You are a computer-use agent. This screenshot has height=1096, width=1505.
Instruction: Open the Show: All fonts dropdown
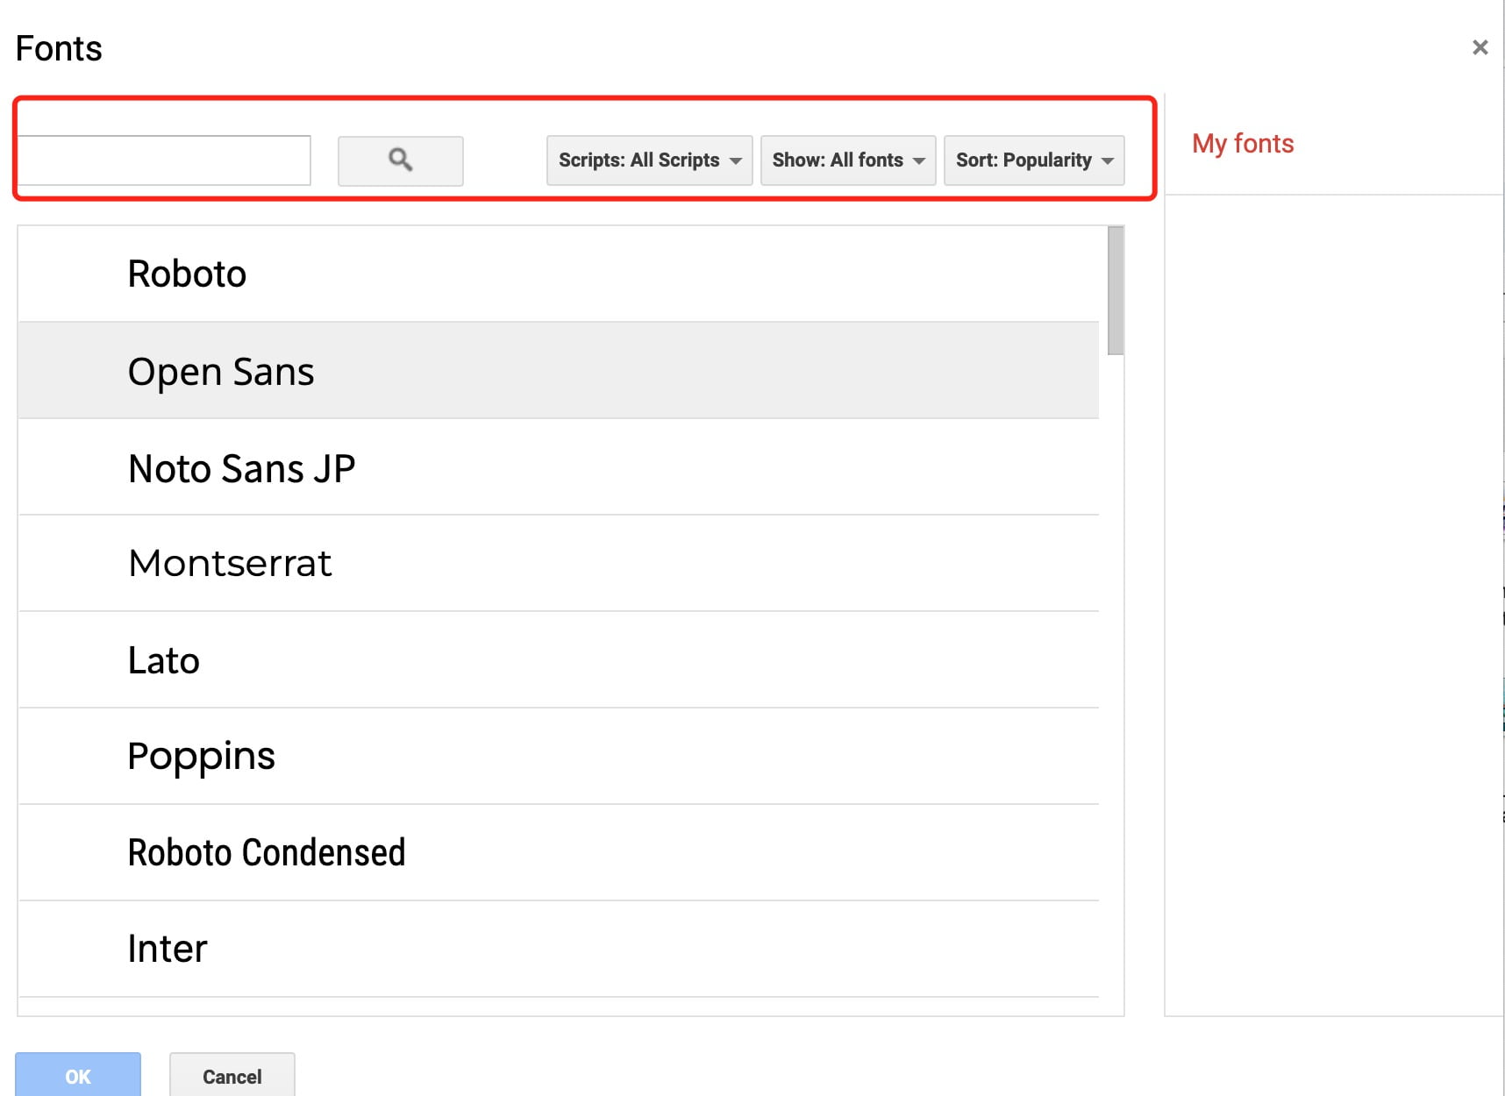pos(848,160)
